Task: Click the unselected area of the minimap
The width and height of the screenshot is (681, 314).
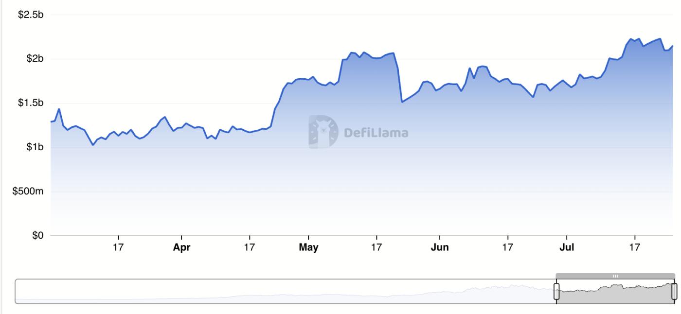Action: (x=286, y=292)
